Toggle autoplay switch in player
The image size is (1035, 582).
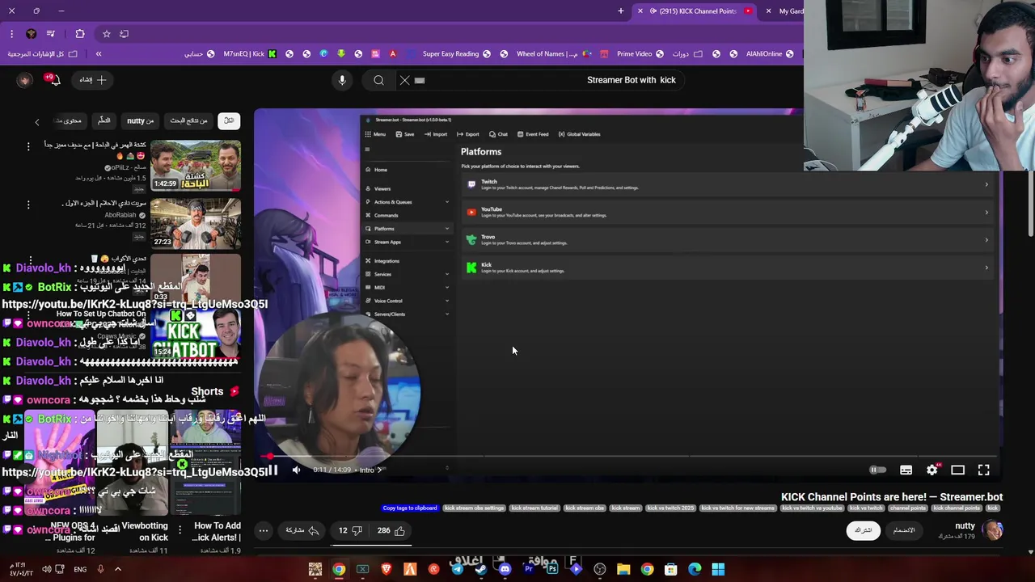pos(877,470)
